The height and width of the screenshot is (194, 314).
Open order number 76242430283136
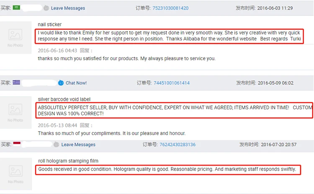coord(178,145)
